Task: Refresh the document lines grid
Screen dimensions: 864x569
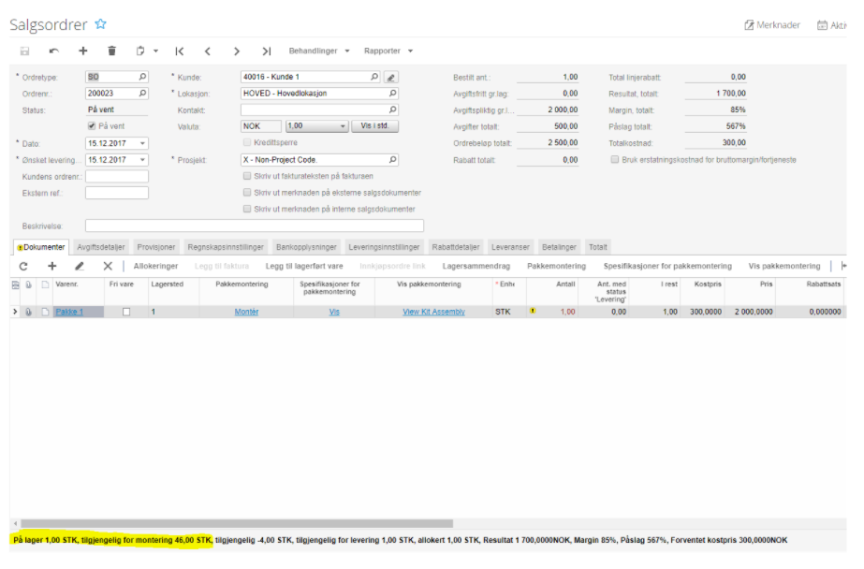Action: click(x=23, y=267)
